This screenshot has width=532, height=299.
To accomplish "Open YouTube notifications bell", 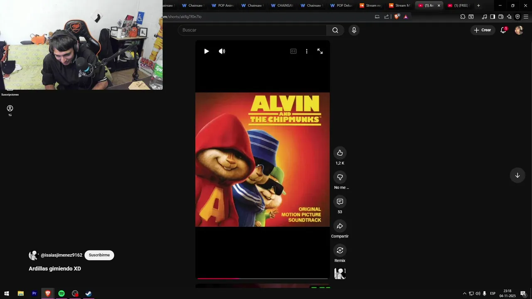I will pyautogui.click(x=503, y=30).
